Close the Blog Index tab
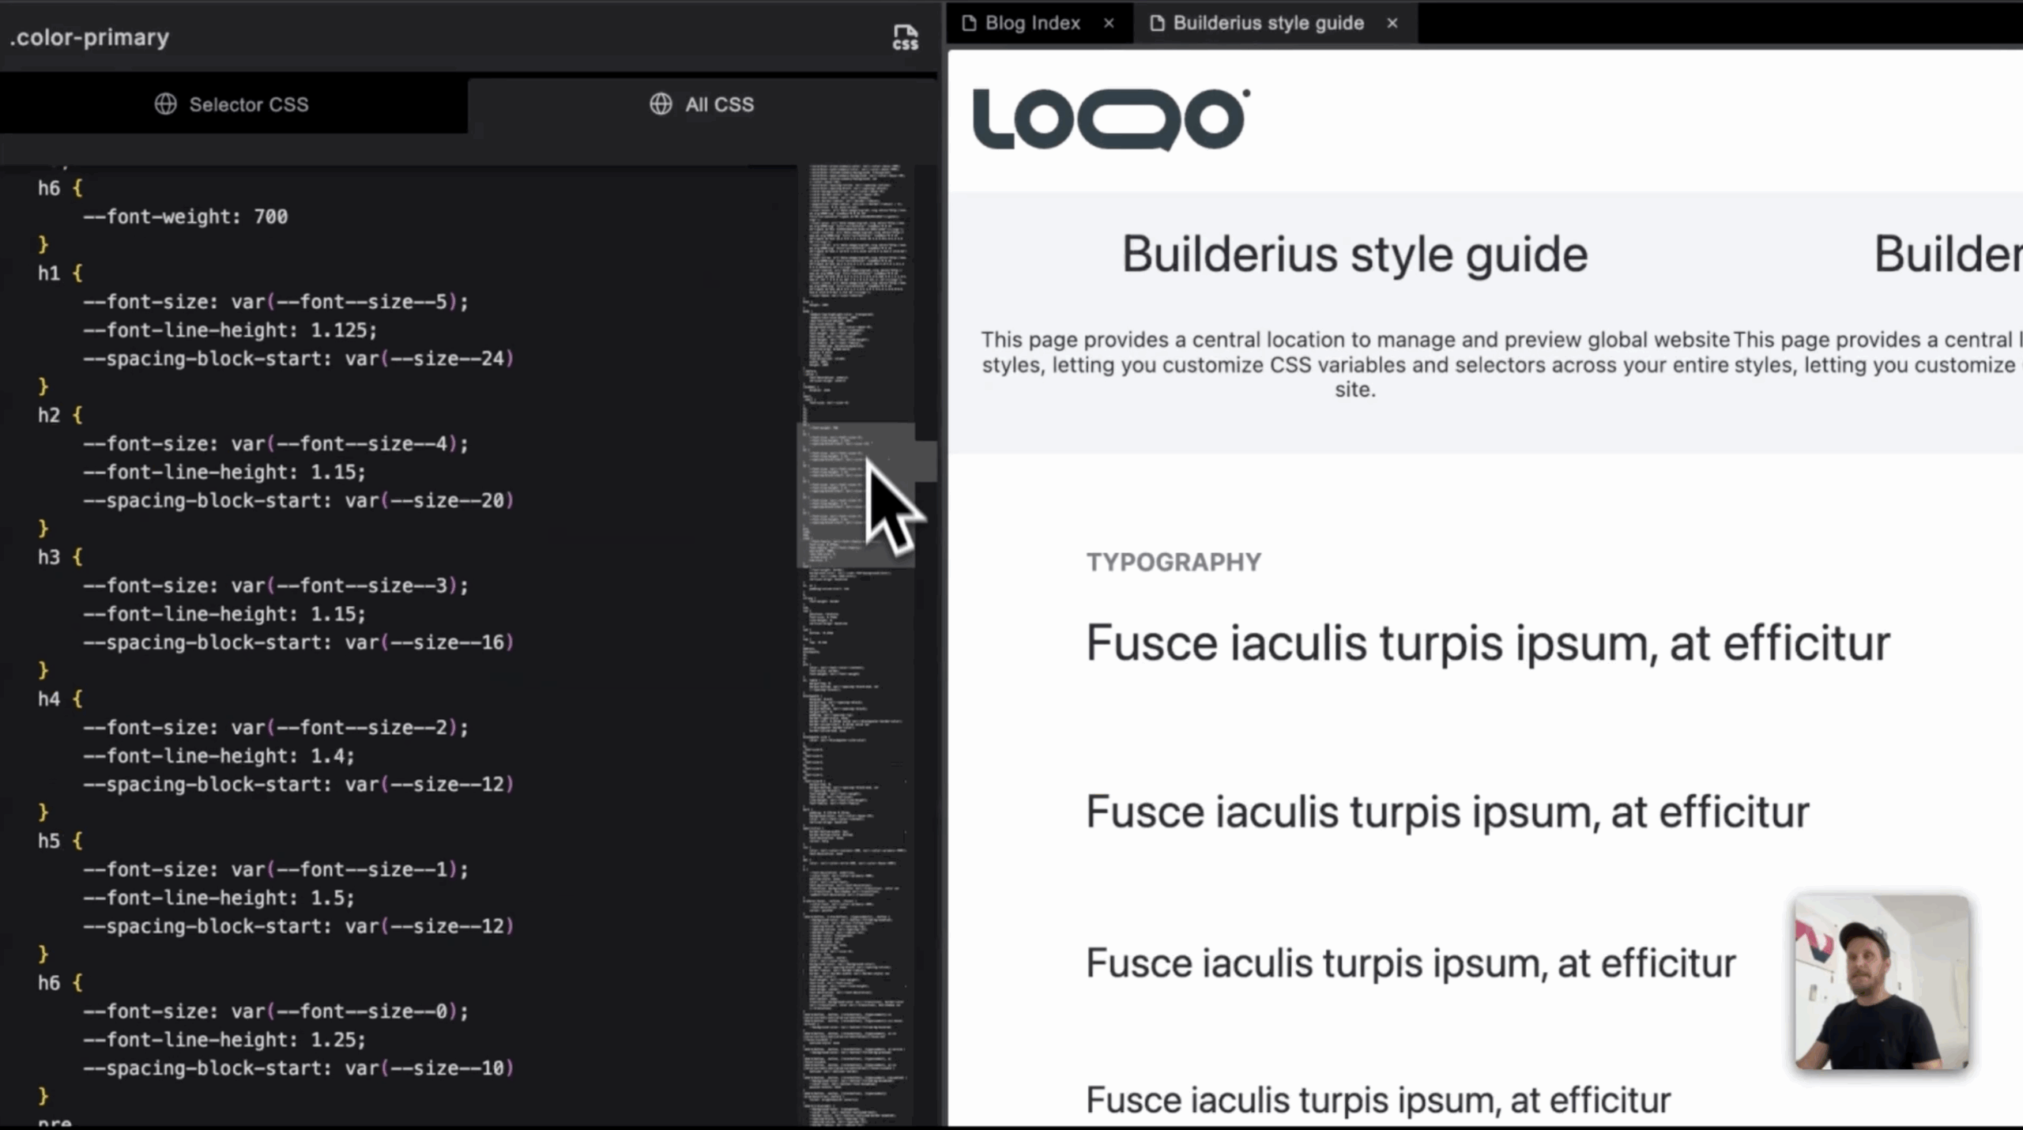 pyautogui.click(x=1109, y=23)
